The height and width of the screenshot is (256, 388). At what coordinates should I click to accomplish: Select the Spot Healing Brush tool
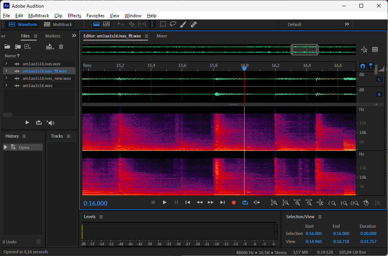(193, 24)
